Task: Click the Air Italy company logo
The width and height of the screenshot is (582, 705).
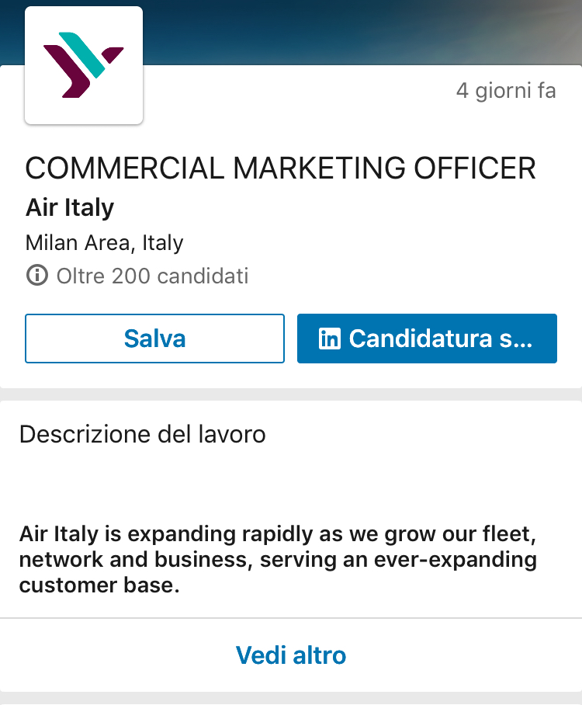Action: pyautogui.click(x=84, y=65)
